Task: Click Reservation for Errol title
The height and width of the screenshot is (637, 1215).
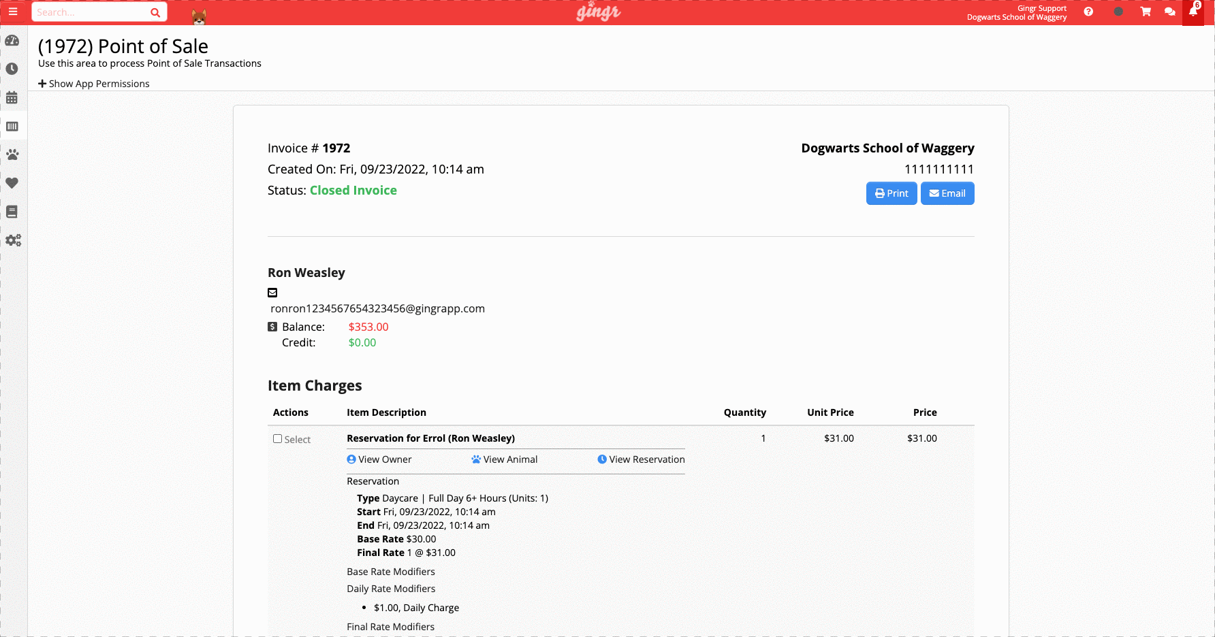Action: (x=431, y=438)
